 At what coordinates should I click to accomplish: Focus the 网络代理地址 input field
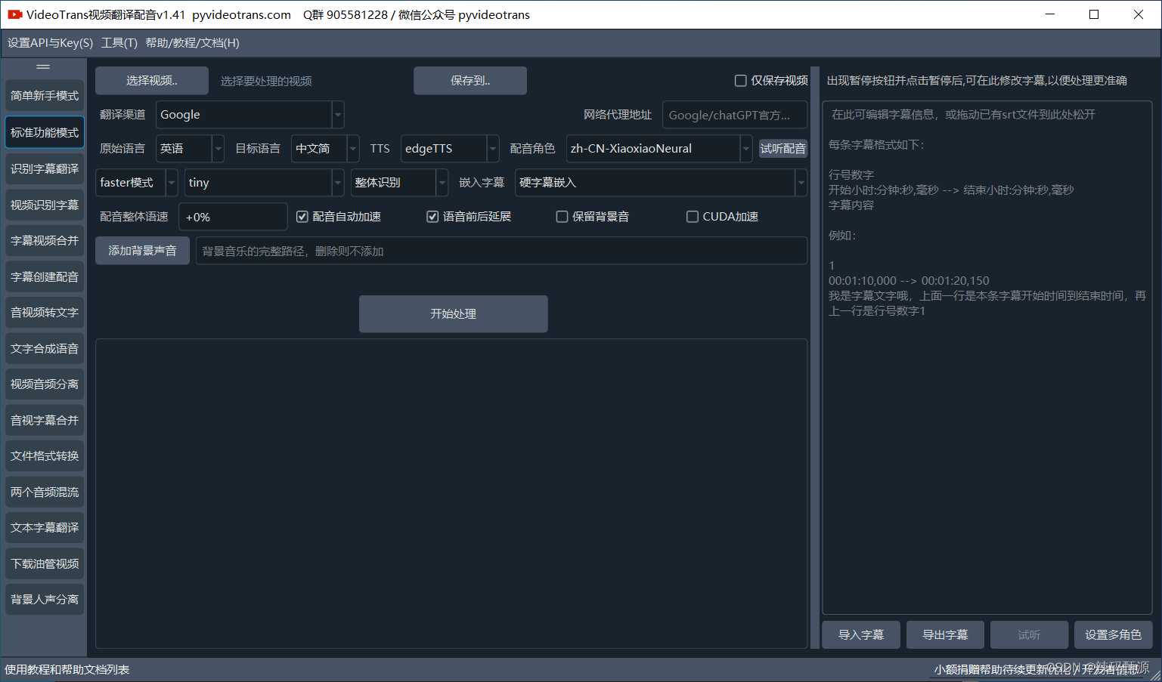pos(734,115)
